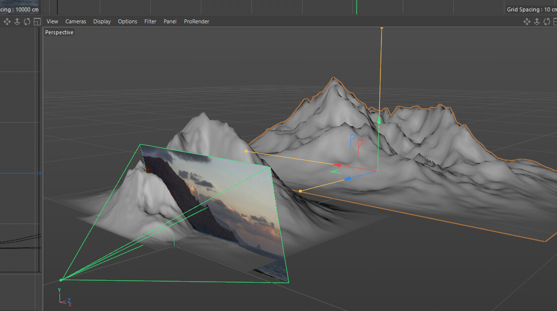Click the blue Z-axis arrow handle
Viewport: 557px width, 311px height.
[348, 179]
